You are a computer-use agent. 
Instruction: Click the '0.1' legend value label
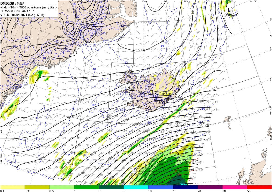2,191
